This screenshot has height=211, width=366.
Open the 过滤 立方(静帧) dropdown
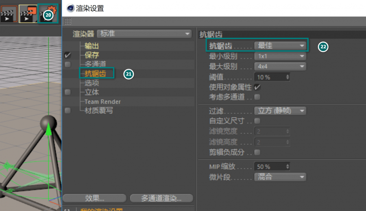[x=280, y=111]
